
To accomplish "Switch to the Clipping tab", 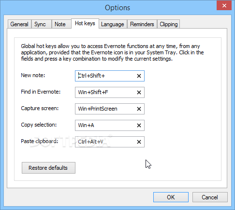I will 168,24.
